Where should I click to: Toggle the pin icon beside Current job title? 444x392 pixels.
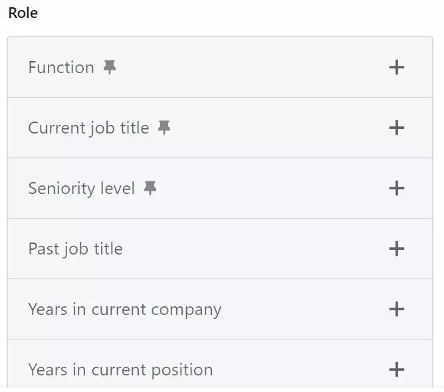click(164, 128)
